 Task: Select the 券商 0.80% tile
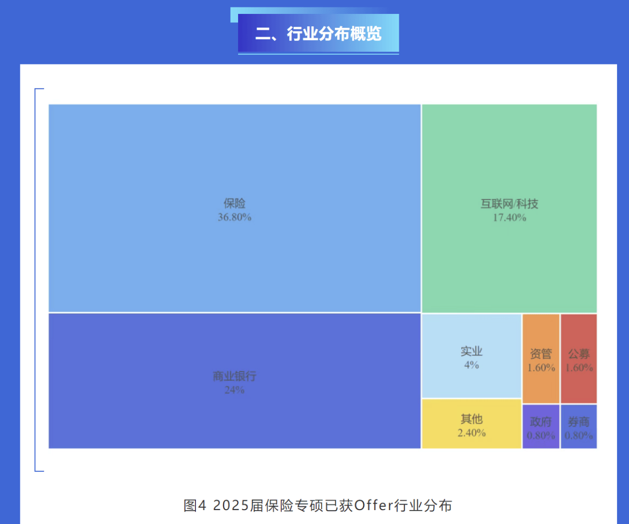click(x=579, y=426)
